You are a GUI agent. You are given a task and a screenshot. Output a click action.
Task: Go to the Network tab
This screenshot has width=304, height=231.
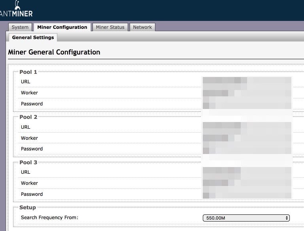click(142, 27)
